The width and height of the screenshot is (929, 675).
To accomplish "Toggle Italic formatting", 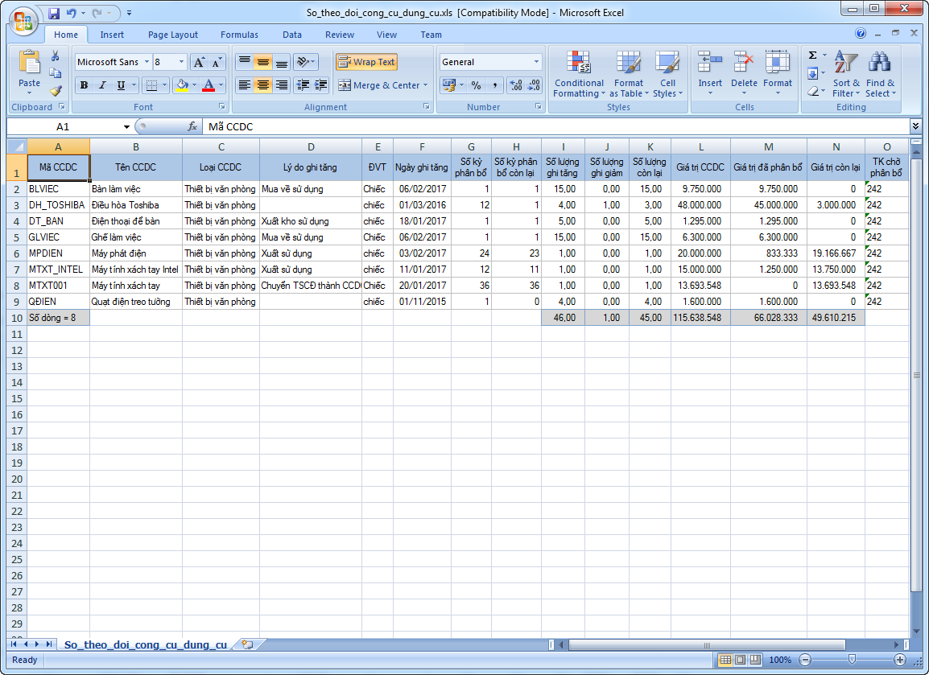I will [102, 85].
